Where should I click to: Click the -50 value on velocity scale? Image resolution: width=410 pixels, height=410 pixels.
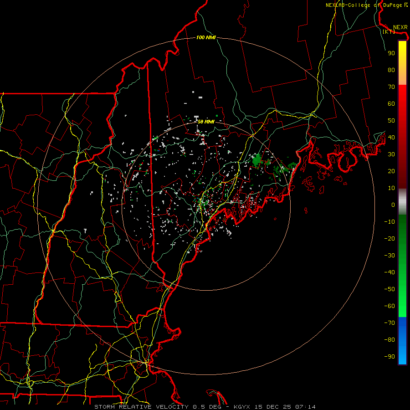(389, 289)
